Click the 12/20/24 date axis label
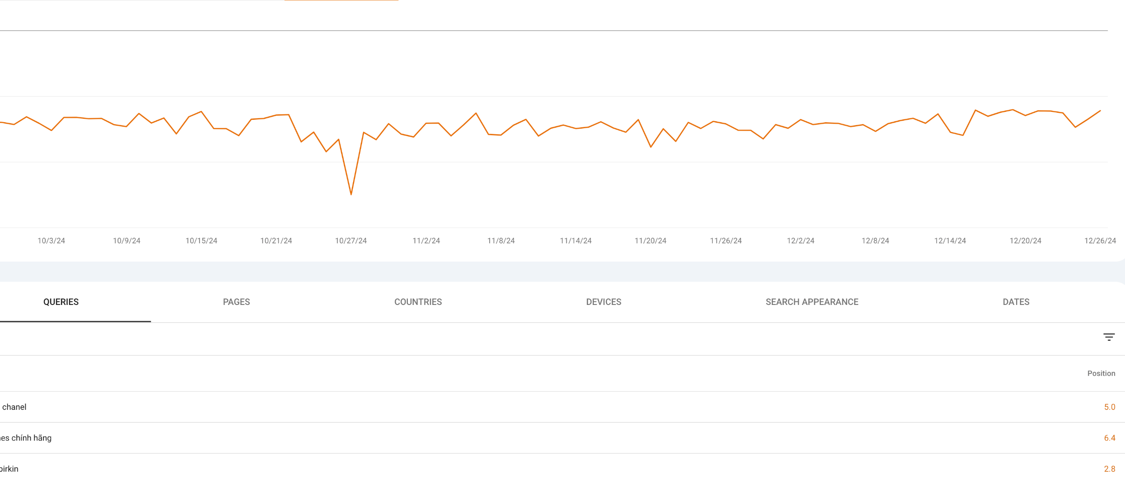 click(1025, 241)
